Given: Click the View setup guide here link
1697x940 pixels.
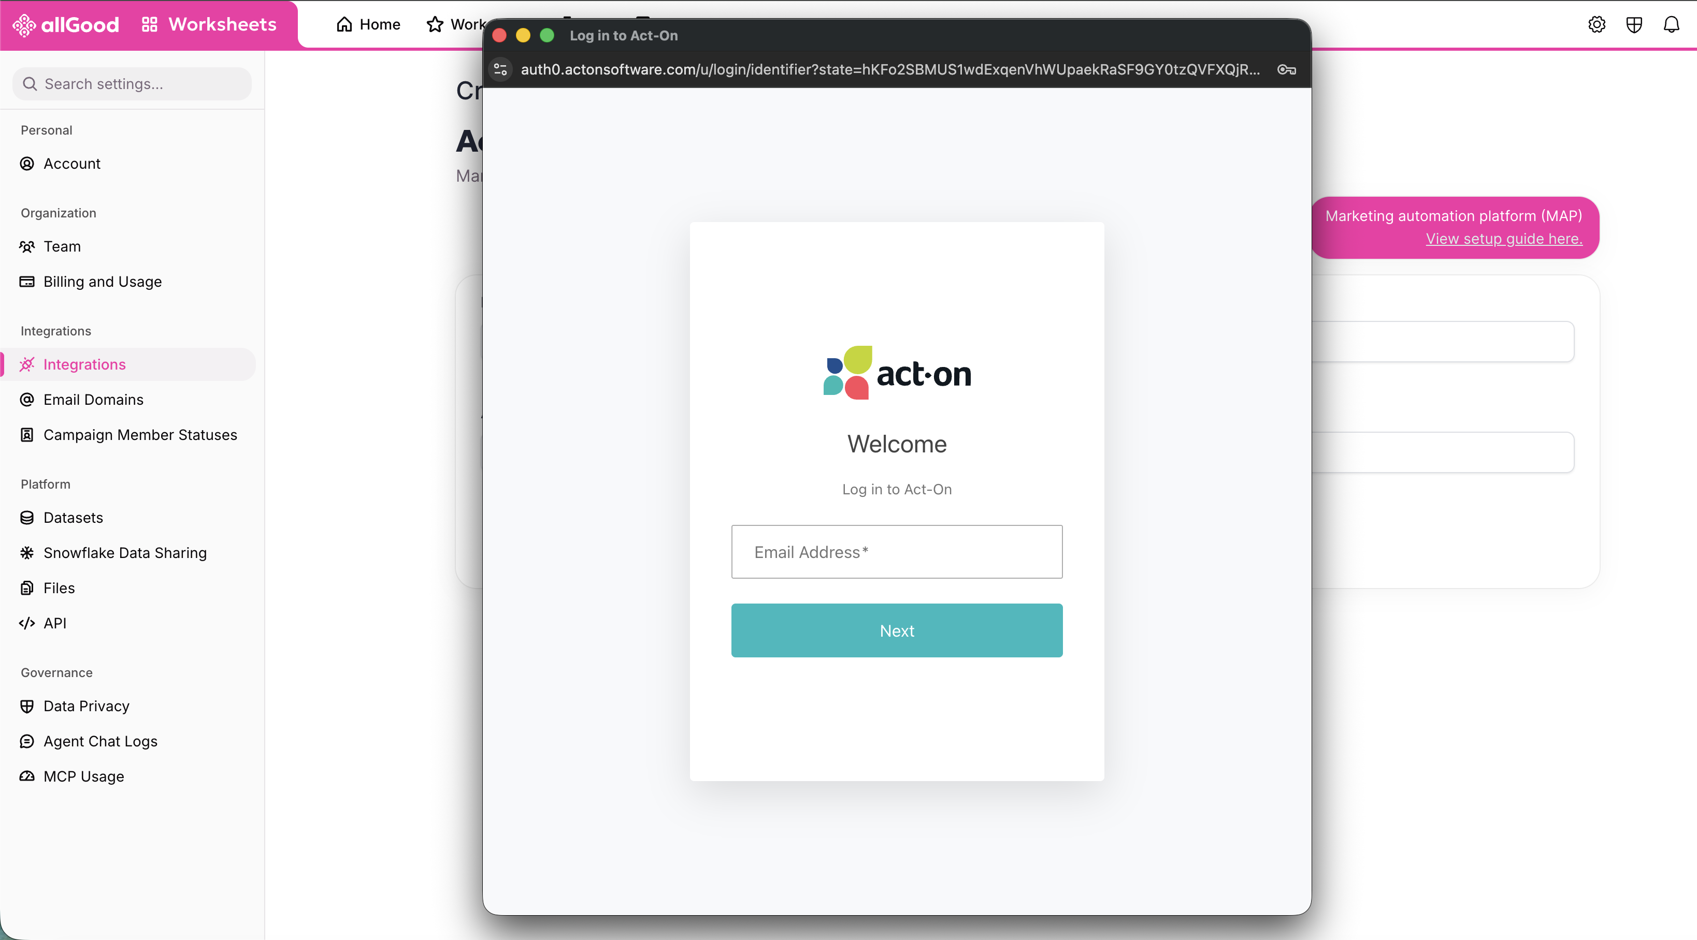Looking at the screenshot, I should pyautogui.click(x=1504, y=239).
